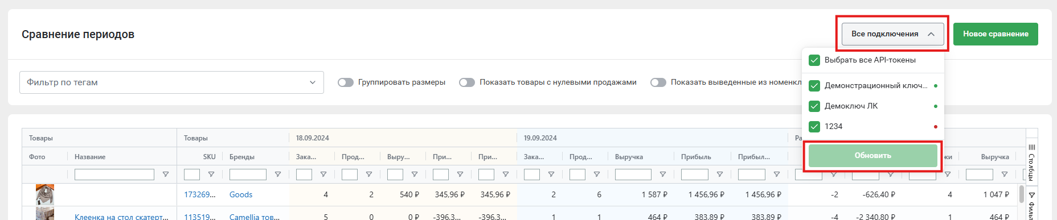This screenshot has width=1057, height=220.
Task: Click the Название filter text field
Action: coord(114,175)
